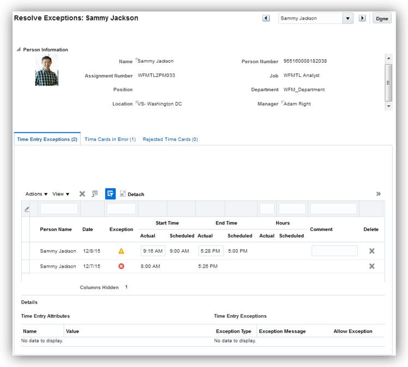
Task: Expand the toolbar overflow chevron
Action: click(x=379, y=194)
